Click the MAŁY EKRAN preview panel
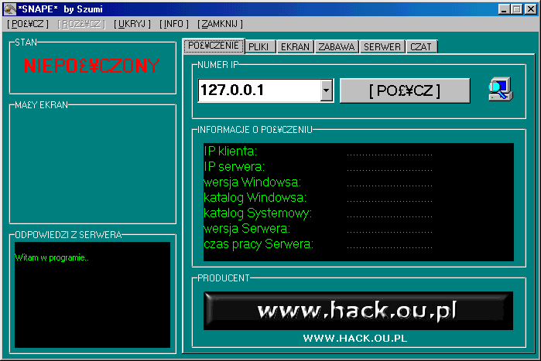The image size is (541, 361). tap(89, 164)
